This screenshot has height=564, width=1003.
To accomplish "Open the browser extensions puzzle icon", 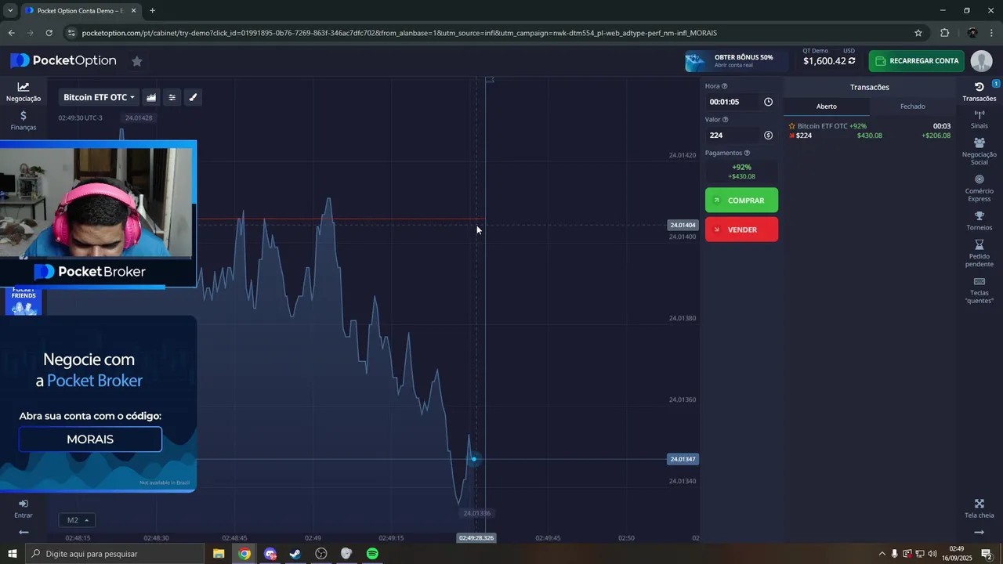I will click(944, 33).
